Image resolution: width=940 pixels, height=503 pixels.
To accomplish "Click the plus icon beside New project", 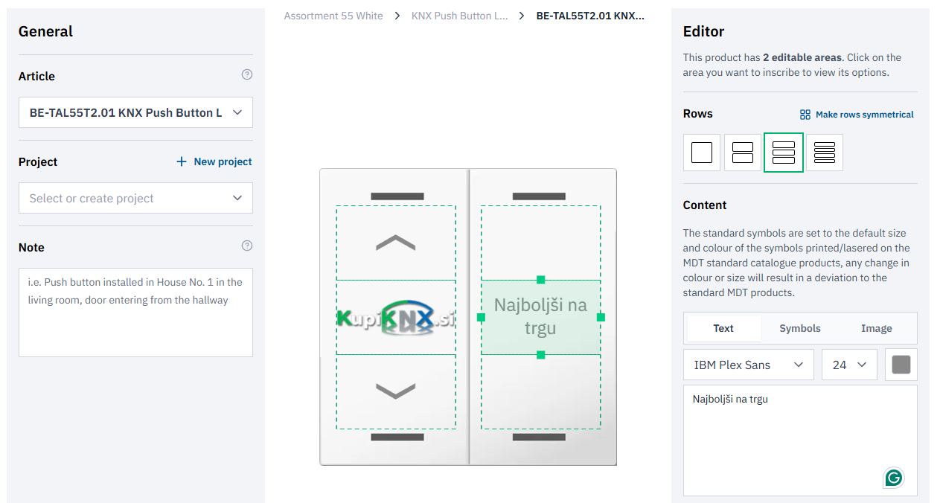I will click(182, 161).
